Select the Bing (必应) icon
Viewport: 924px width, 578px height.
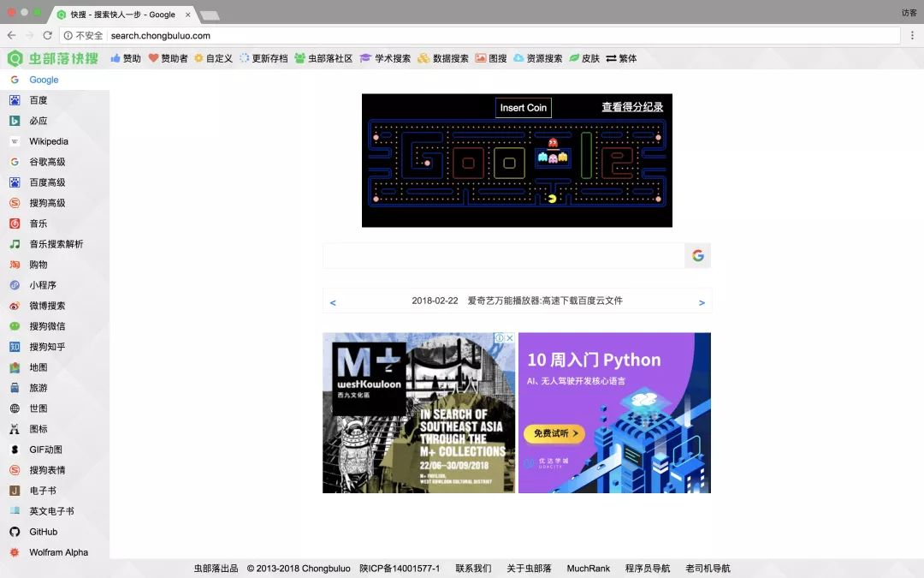15,121
